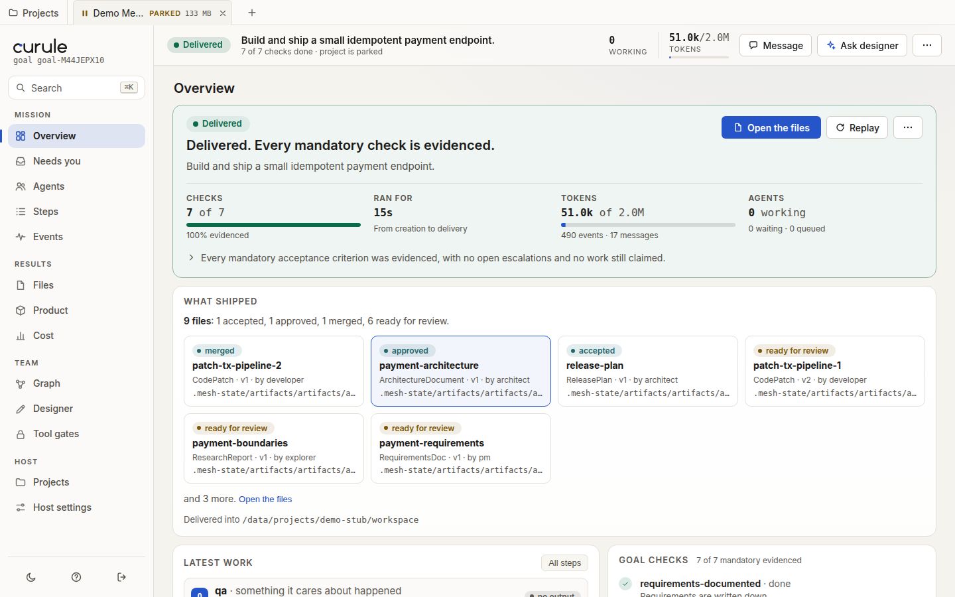This screenshot has width=955, height=597.
Task: Open the release-plan accepted card
Action: (x=648, y=371)
